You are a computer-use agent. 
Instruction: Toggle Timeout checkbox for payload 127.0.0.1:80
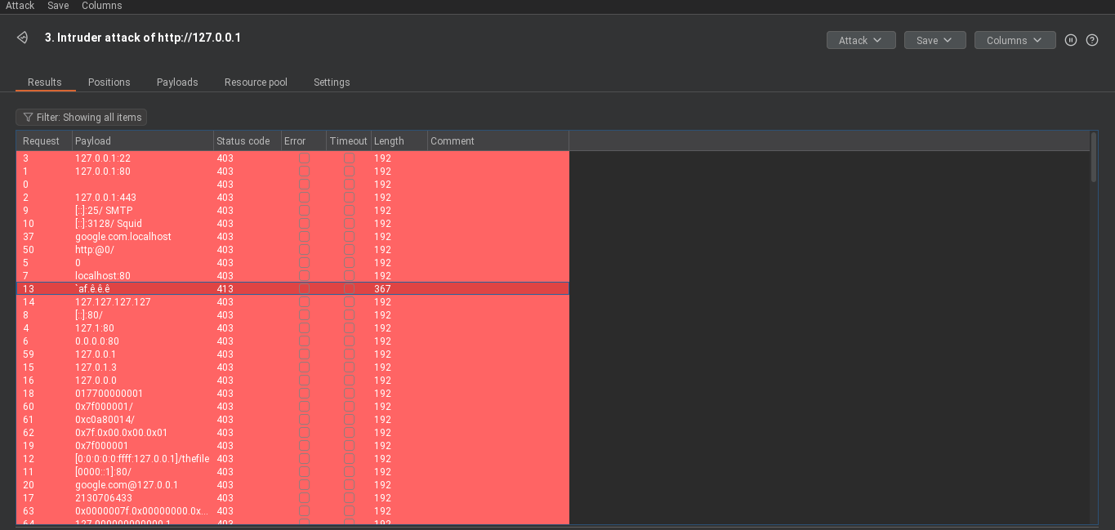pos(349,171)
